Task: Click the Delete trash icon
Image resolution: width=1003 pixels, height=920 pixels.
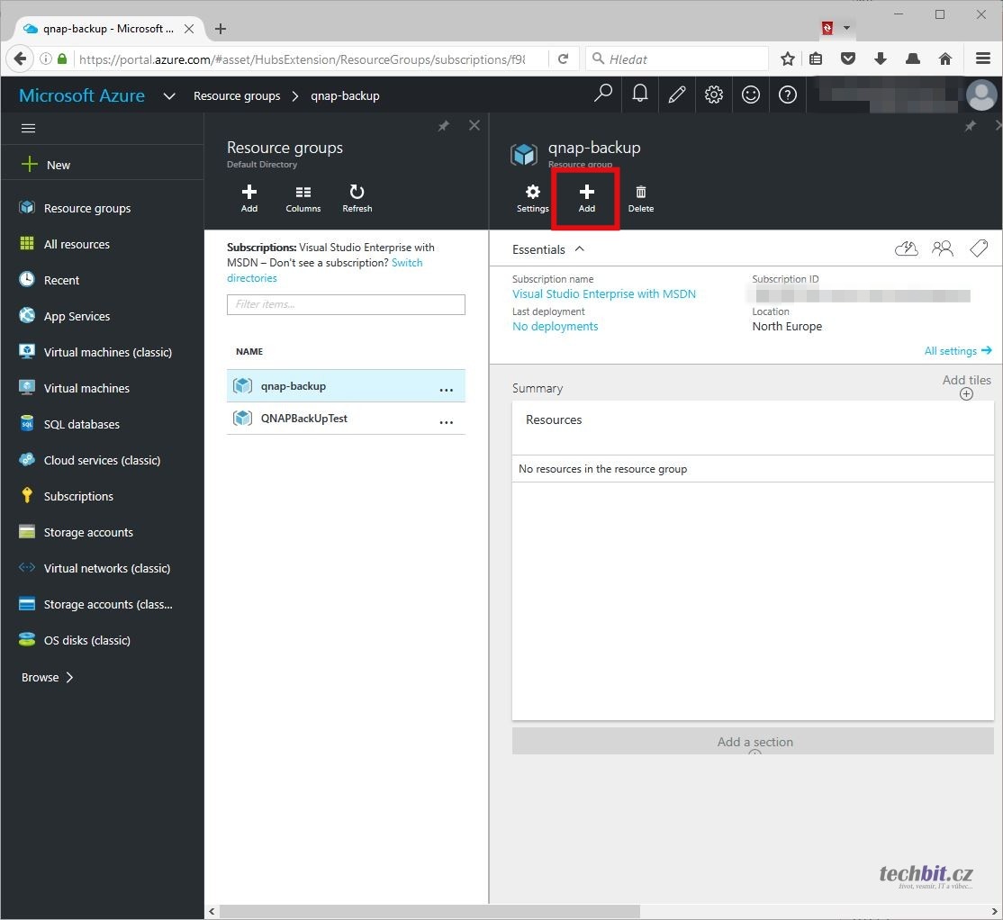Action: pyautogui.click(x=640, y=198)
